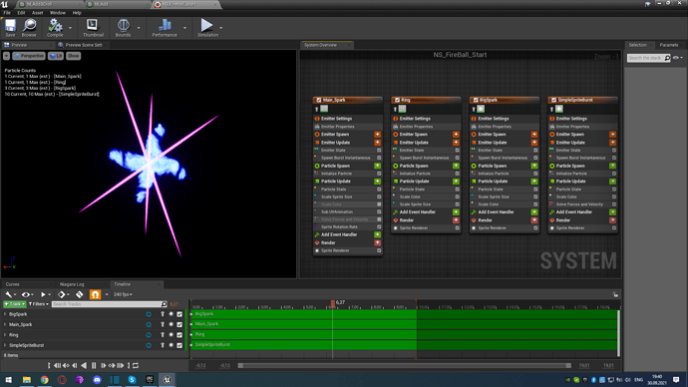Pause the timeline playback
Viewport: 688px width, 387px height.
[x=94, y=365]
